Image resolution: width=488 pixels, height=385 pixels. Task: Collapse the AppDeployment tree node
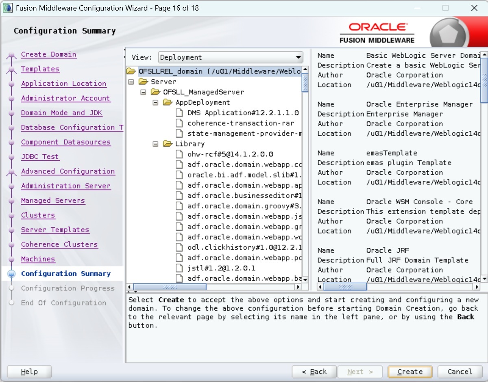pos(155,103)
